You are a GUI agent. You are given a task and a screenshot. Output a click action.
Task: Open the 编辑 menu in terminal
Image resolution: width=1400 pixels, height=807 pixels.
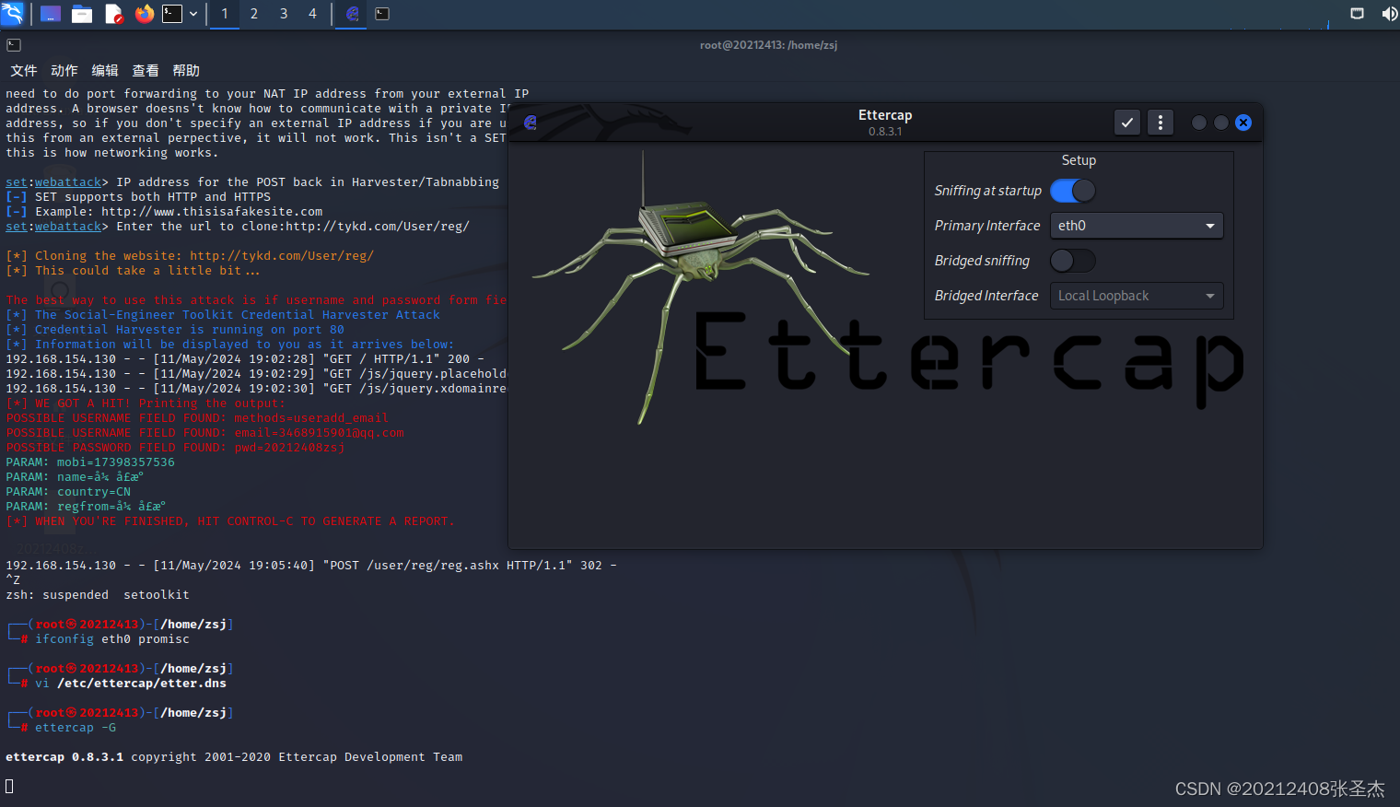point(105,71)
